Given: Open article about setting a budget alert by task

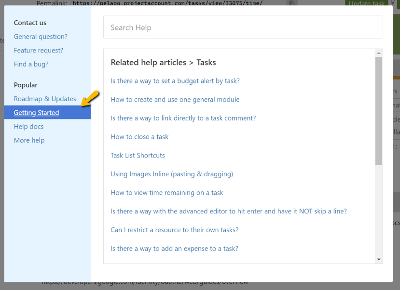Looking at the screenshot, I should [x=175, y=80].
